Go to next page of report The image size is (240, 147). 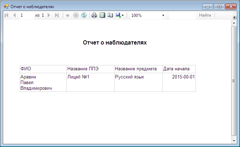click(x=49, y=15)
